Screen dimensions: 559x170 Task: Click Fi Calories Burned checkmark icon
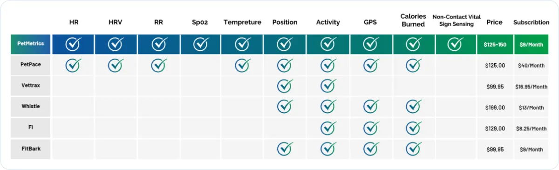pyautogui.click(x=414, y=128)
